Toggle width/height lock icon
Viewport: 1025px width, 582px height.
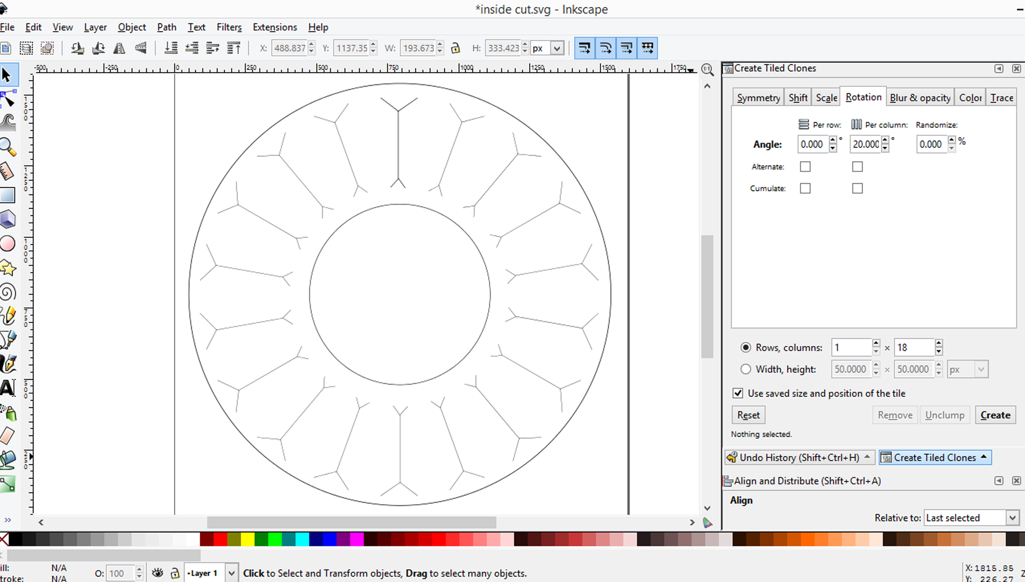pyautogui.click(x=455, y=48)
